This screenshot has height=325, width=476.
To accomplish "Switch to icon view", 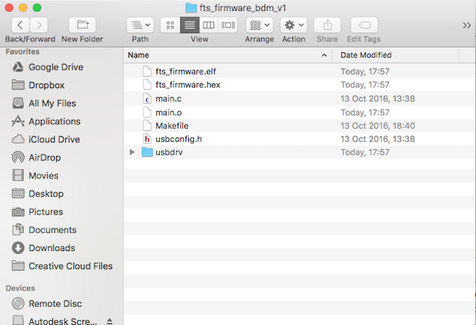I will click(170, 25).
